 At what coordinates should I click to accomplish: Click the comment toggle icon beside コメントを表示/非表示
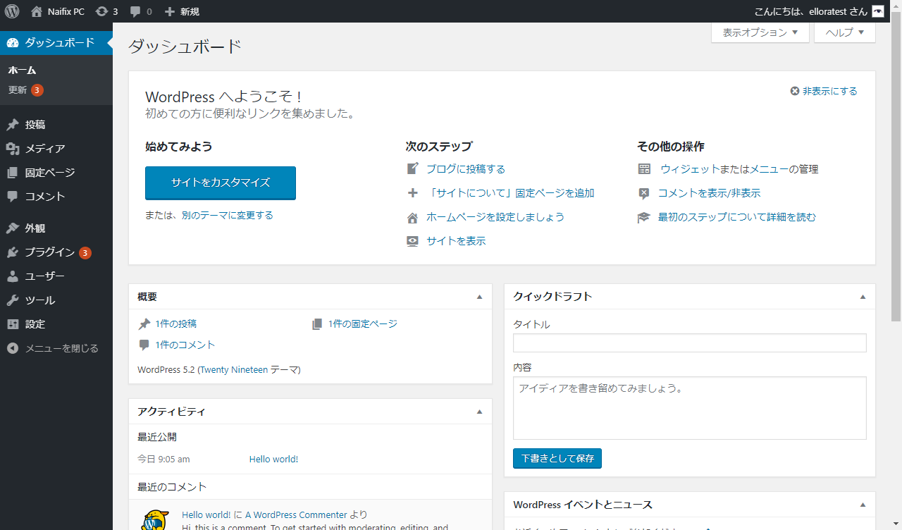pyautogui.click(x=644, y=193)
